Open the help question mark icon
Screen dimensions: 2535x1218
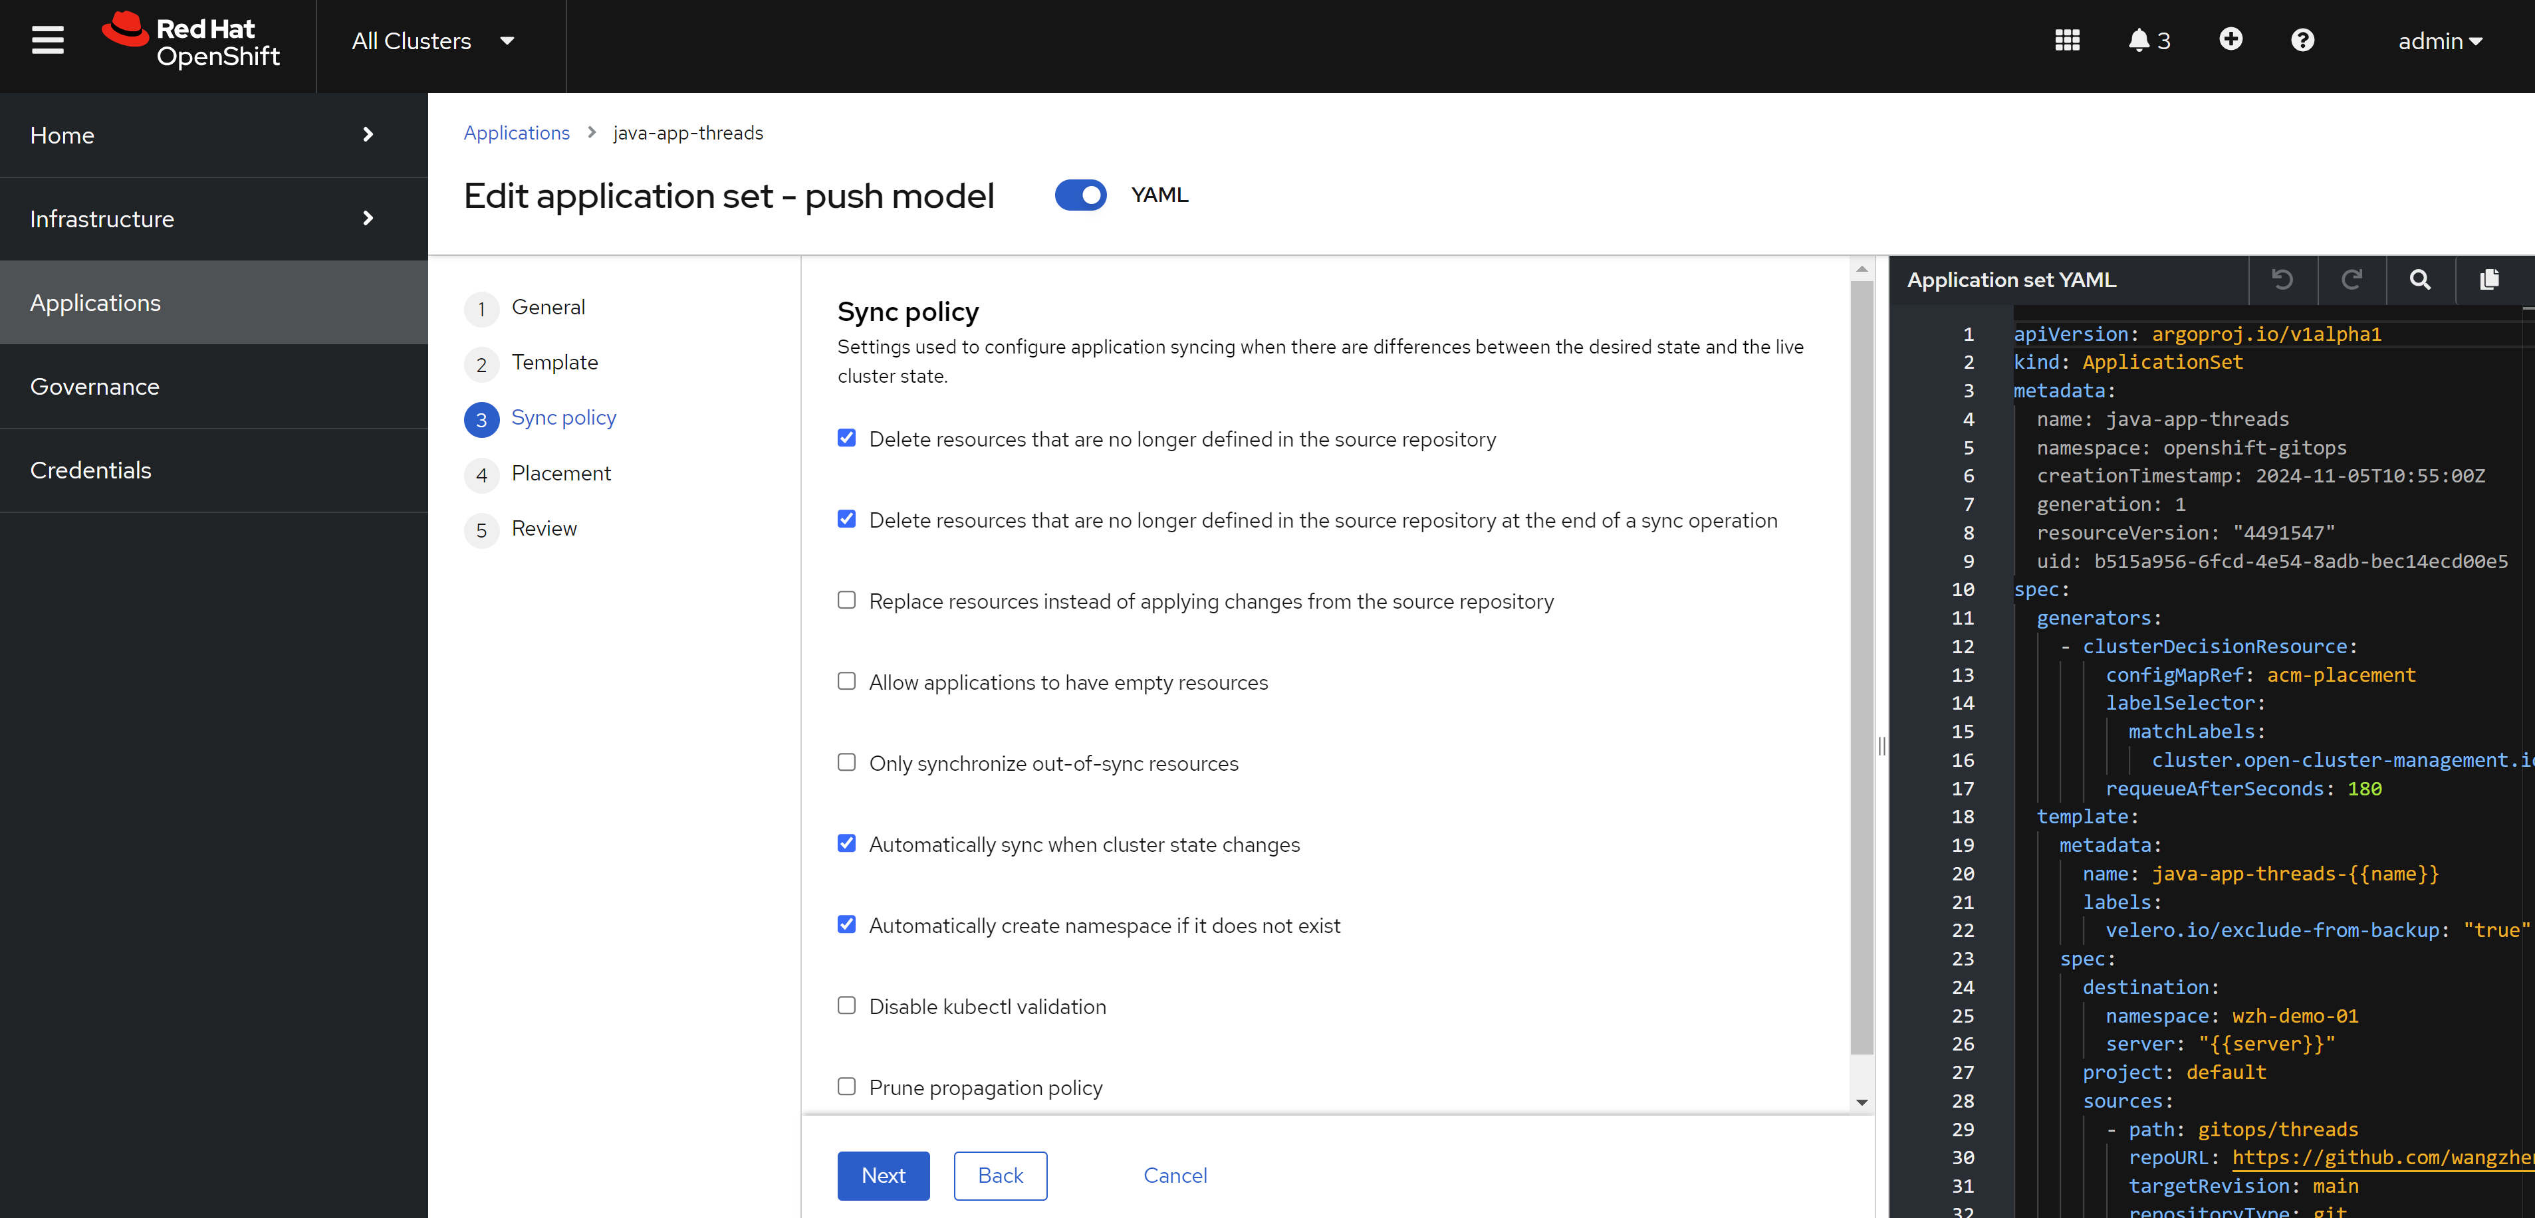pos(2302,41)
